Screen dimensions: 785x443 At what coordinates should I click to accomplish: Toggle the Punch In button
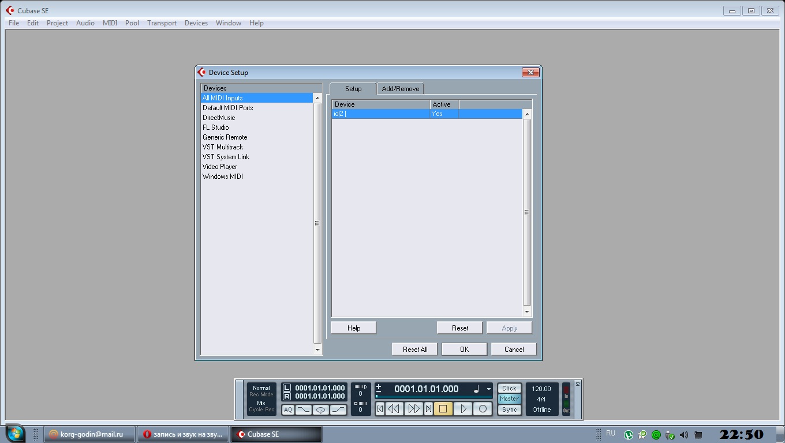[x=304, y=410]
